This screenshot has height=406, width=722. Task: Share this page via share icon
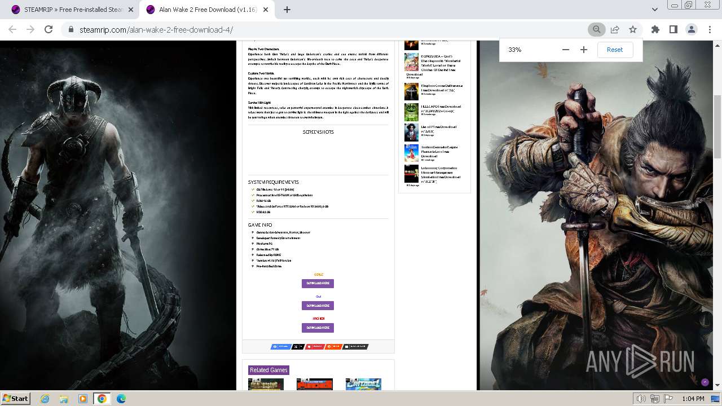click(x=615, y=29)
